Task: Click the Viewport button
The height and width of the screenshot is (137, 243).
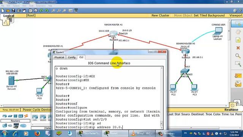Action: click(x=236, y=15)
